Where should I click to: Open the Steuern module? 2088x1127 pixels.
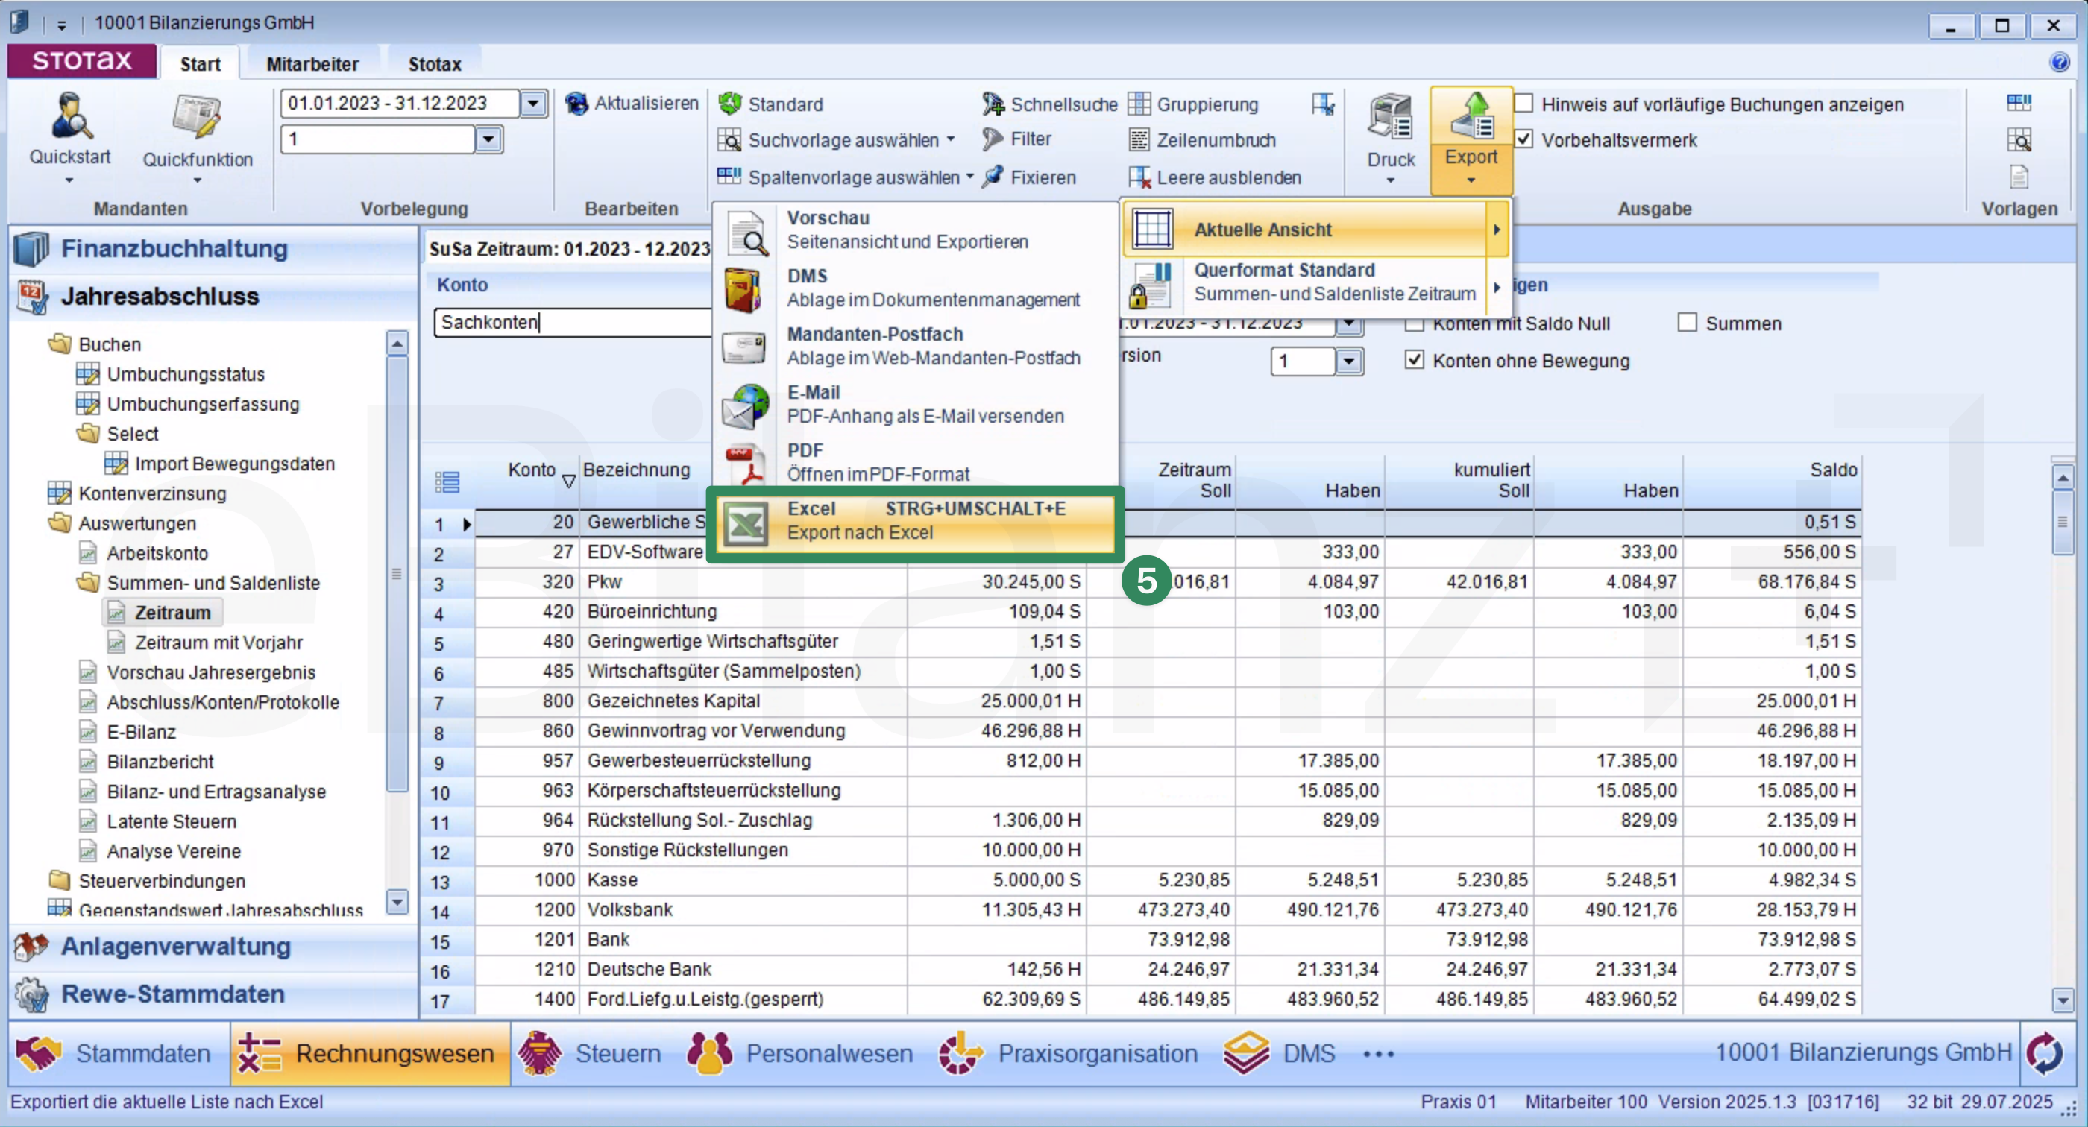coord(589,1053)
